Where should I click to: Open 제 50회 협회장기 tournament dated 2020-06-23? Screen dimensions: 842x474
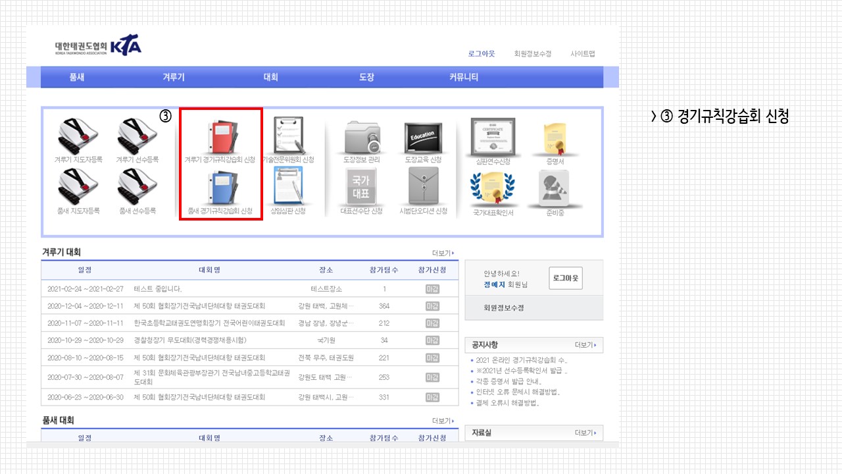[x=199, y=398]
